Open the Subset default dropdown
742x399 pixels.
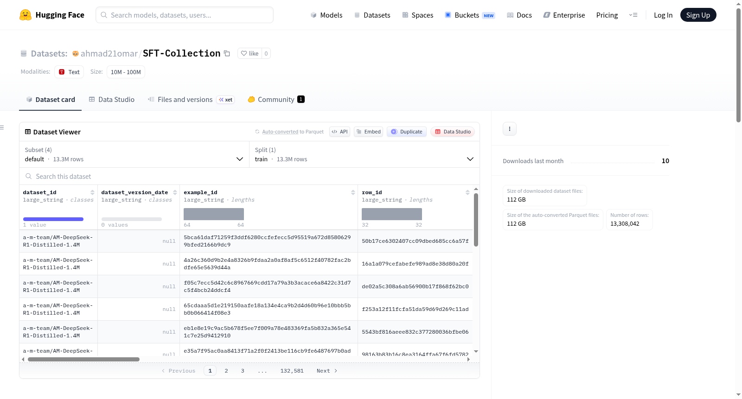click(x=134, y=154)
